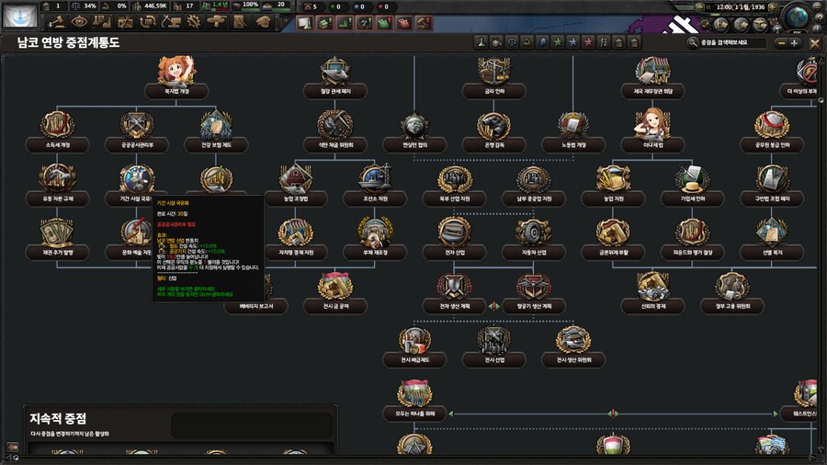Zoom in with the plus button
Screen dimensions: 827x465
click(794, 42)
